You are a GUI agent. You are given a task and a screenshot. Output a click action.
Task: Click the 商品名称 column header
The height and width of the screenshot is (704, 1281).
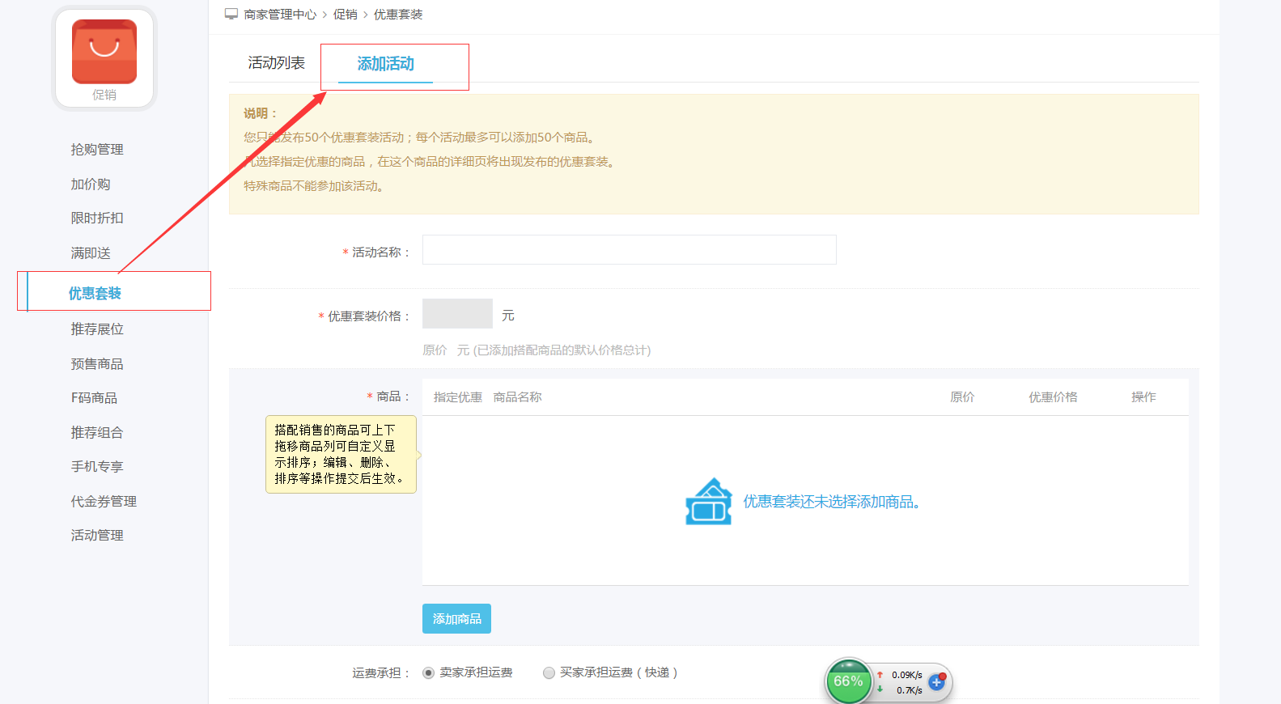click(x=518, y=397)
